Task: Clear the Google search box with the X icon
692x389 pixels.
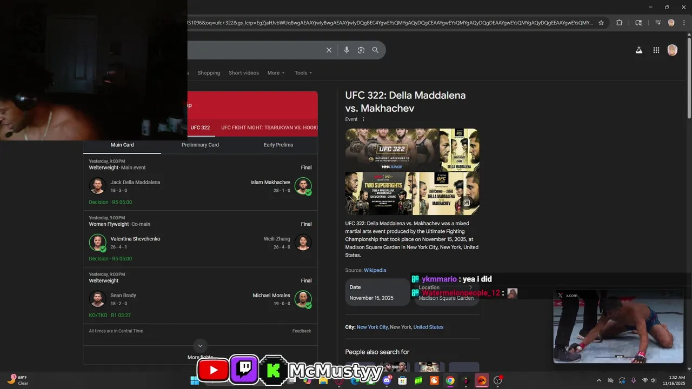Action: coord(329,50)
